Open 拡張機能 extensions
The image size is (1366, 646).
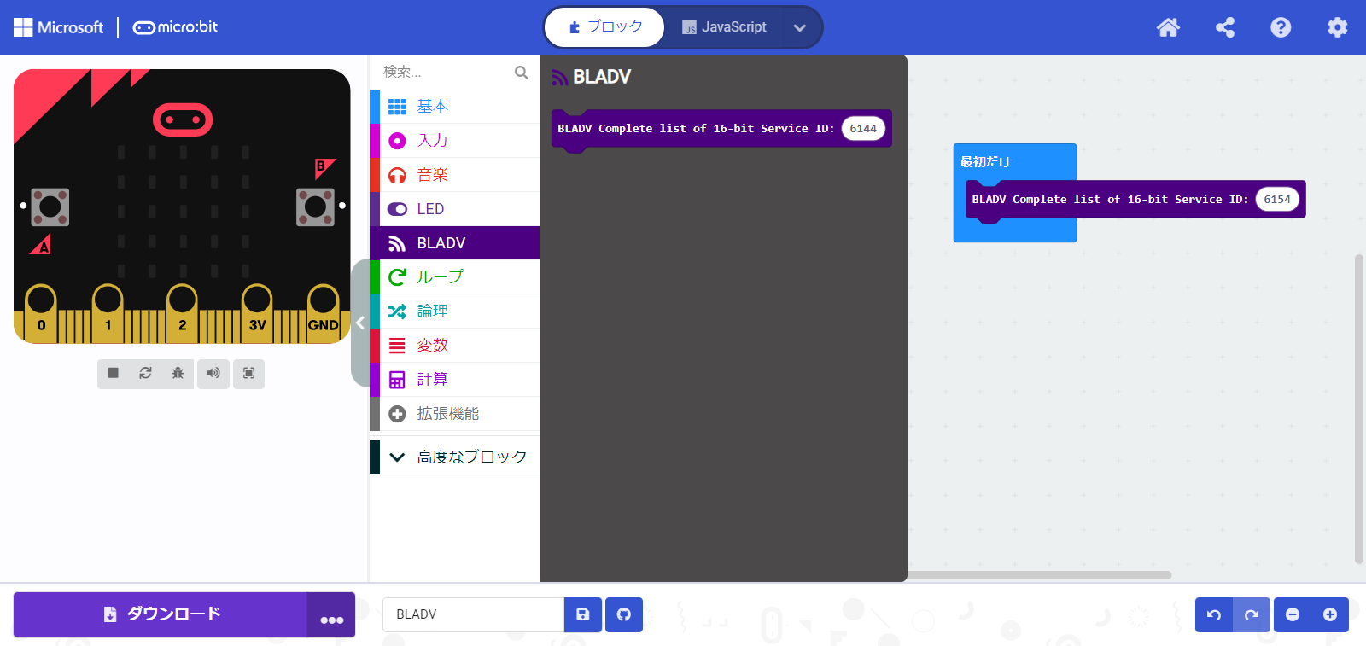point(454,414)
